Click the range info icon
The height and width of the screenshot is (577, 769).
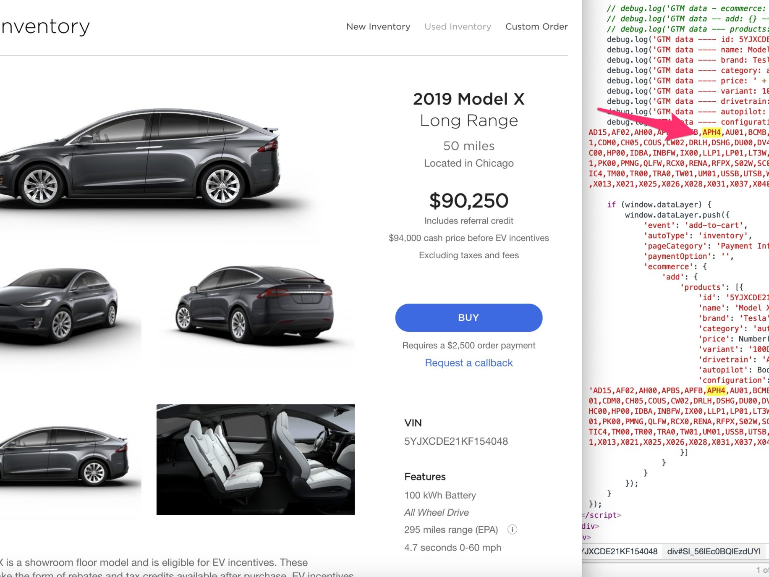click(x=512, y=530)
